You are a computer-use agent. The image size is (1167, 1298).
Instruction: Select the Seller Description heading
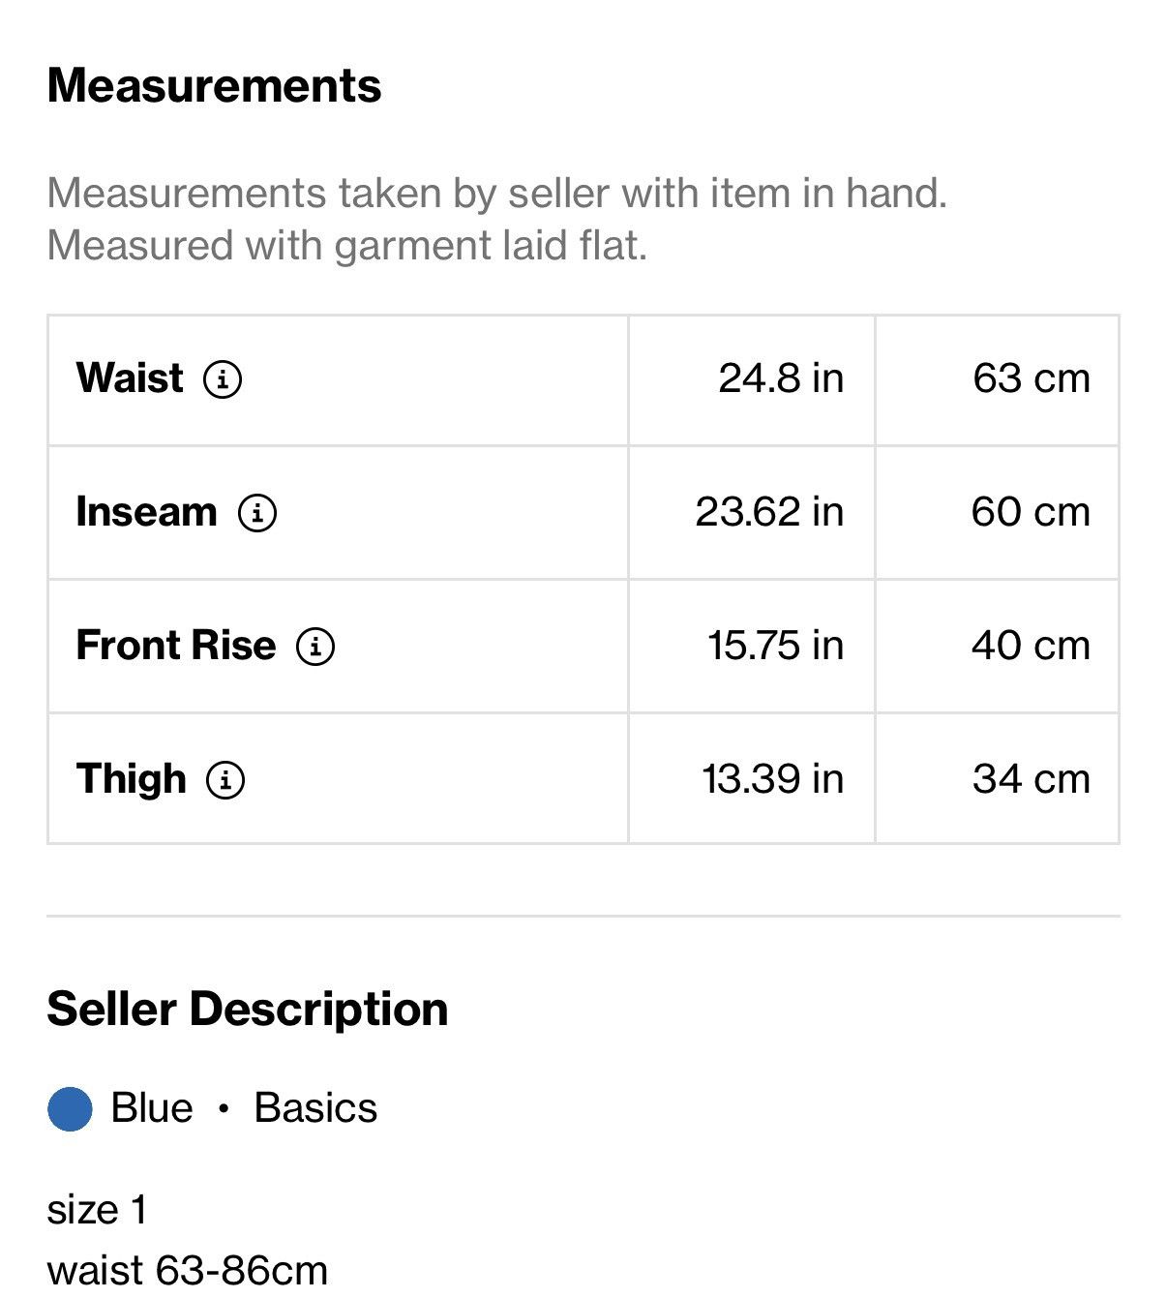pyautogui.click(x=248, y=1009)
